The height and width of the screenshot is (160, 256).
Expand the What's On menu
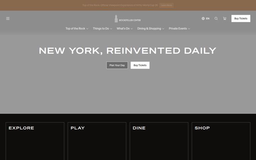click(125, 28)
